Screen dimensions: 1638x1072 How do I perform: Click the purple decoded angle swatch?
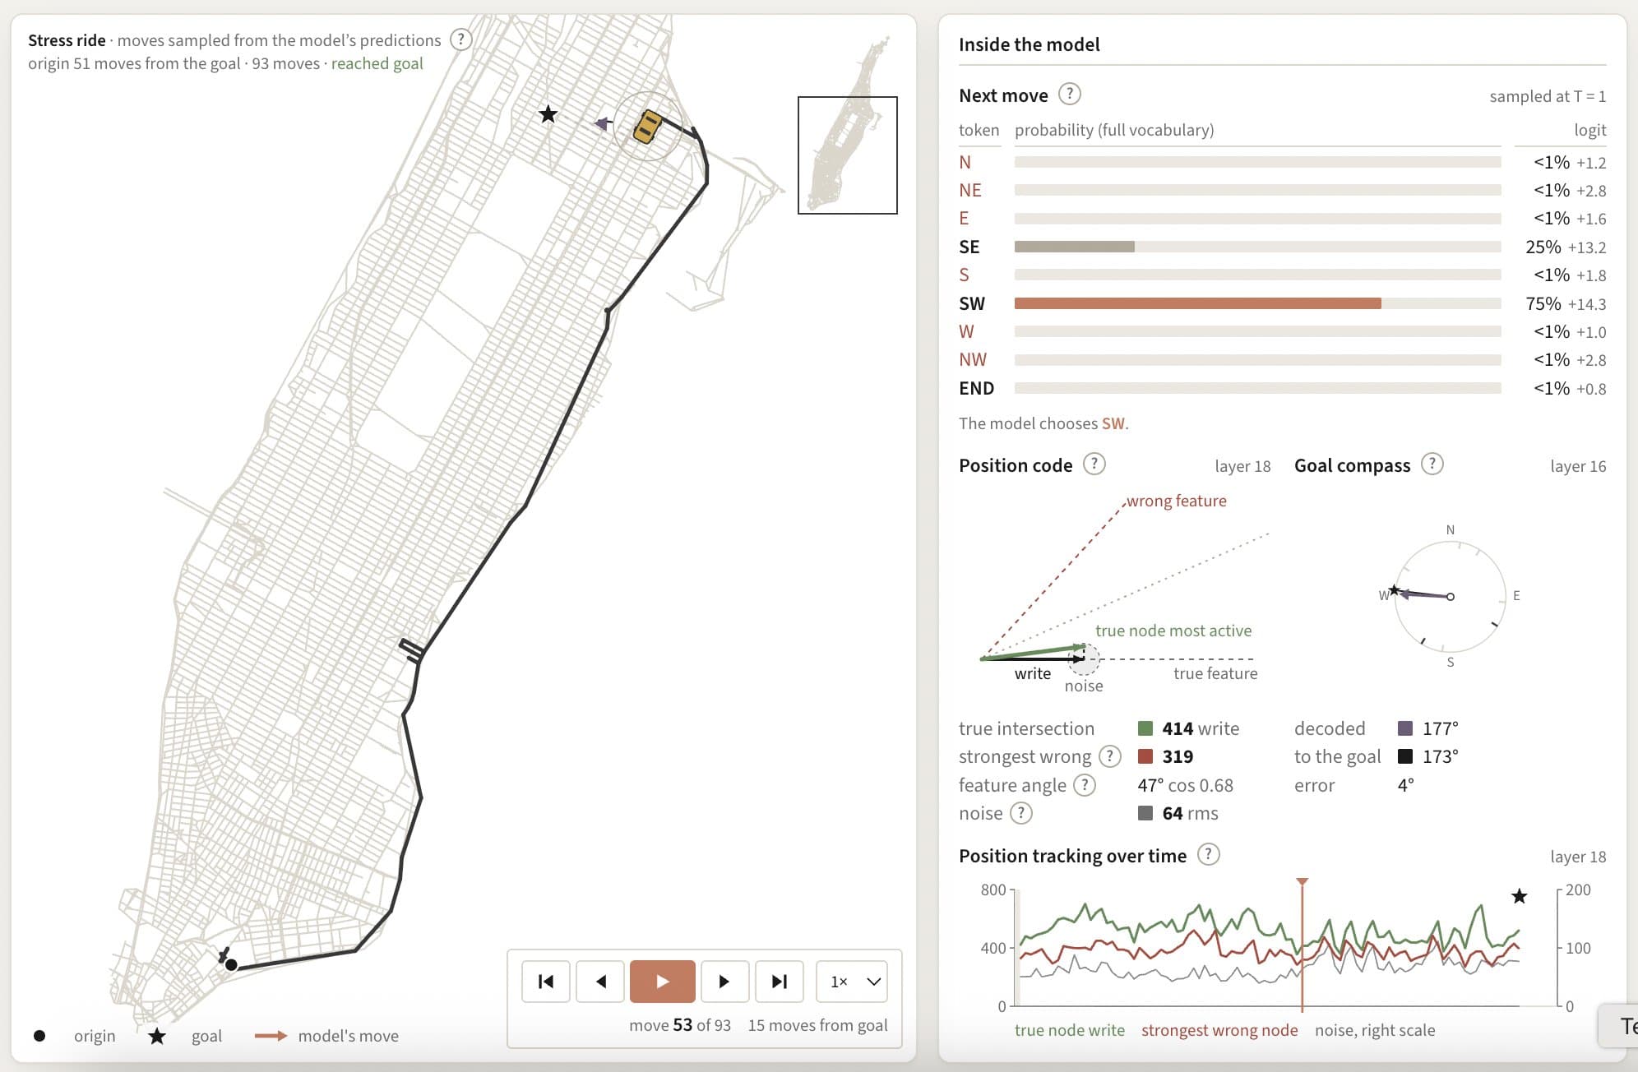tap(1405, 728)
